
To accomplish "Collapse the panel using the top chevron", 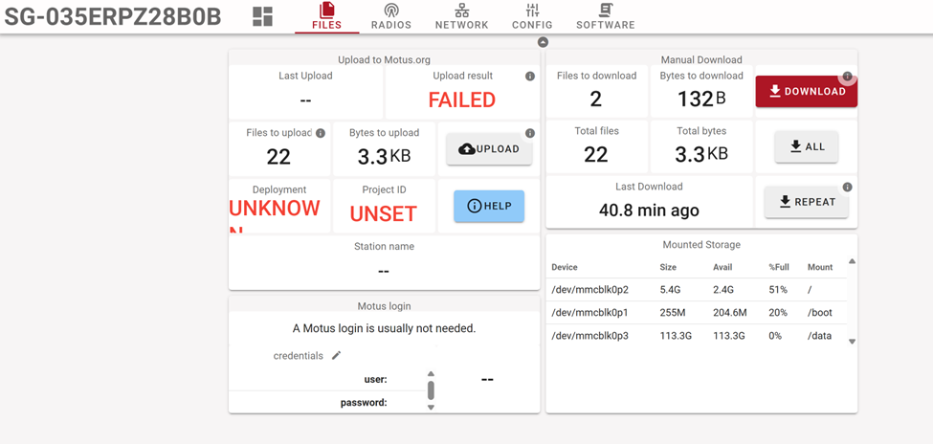I will (543, 42).
